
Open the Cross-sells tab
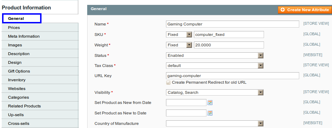pyautogui.click(x=40, y=123)
